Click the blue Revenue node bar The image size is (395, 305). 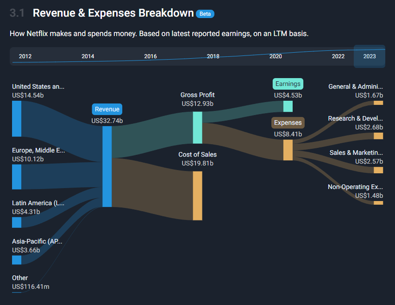click(x=107, y=166)
